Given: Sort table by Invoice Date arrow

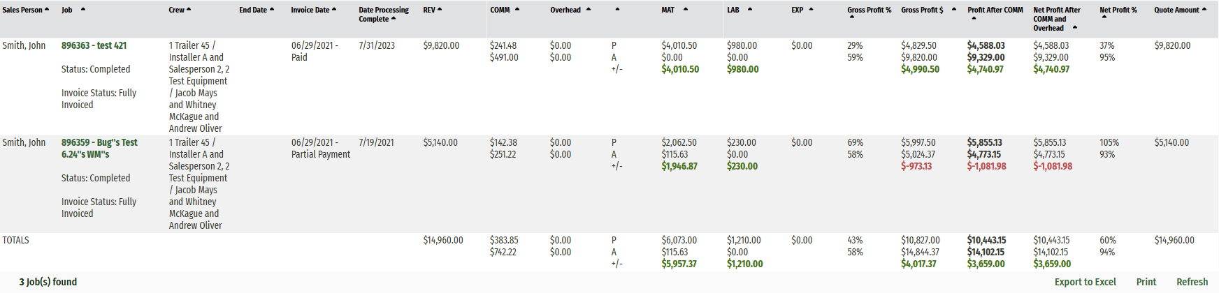Looking at the screenshot, I should [334, 10].
